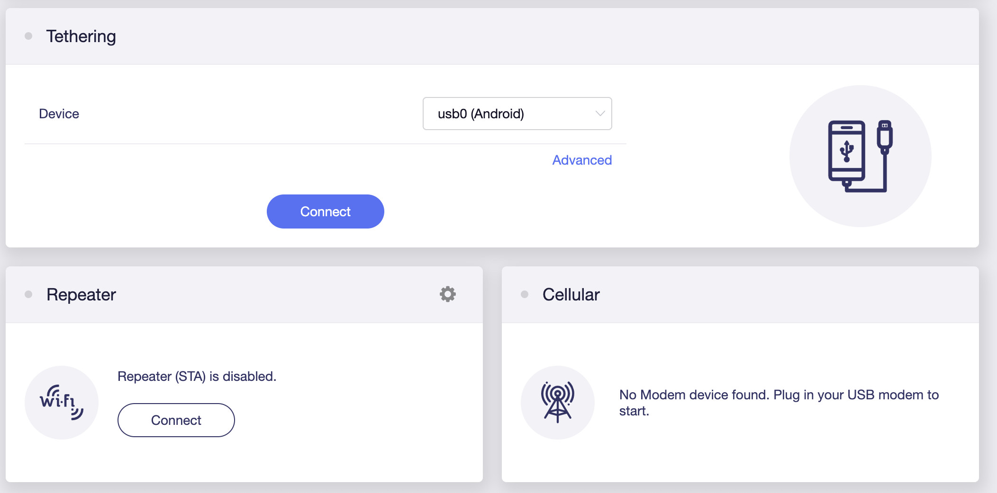The width and height of the screenshot is (997, 493).
Task: Click the Wi-Fi repeater icon
Action: (62, 403)
